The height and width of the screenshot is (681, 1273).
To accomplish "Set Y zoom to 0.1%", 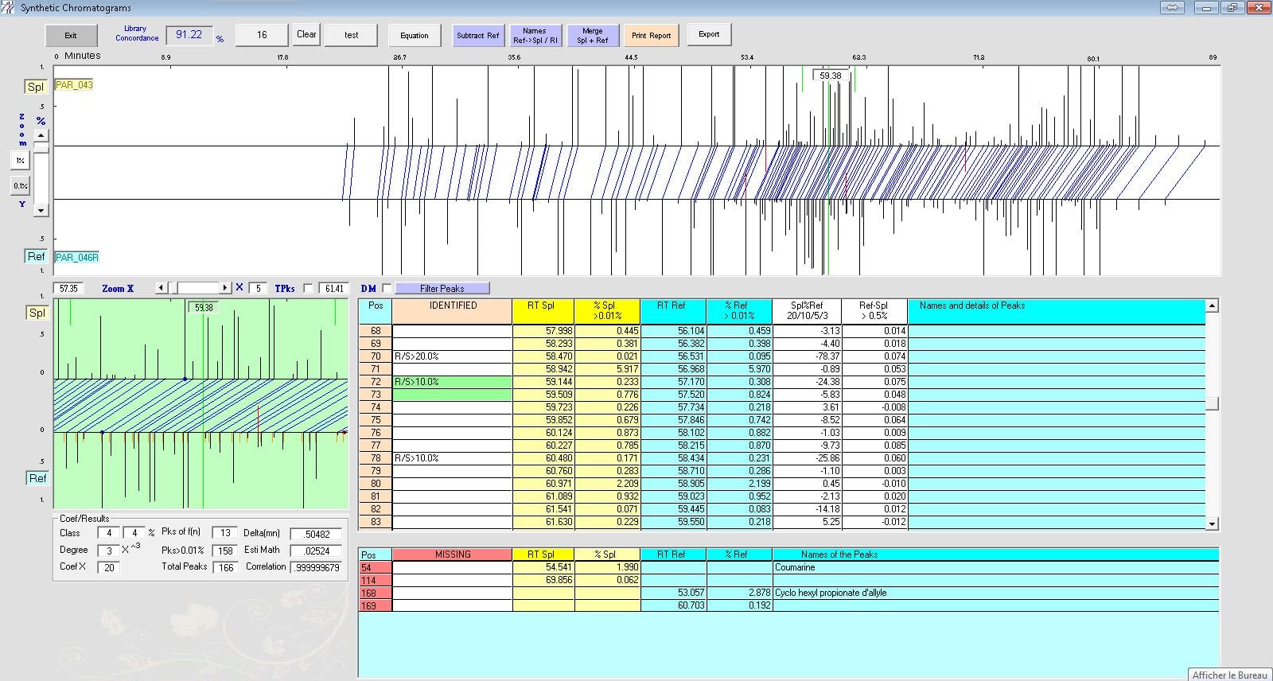I will point(20,186).
